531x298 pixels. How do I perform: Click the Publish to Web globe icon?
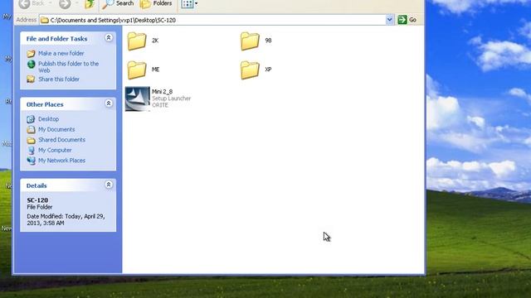pos(31,65)
